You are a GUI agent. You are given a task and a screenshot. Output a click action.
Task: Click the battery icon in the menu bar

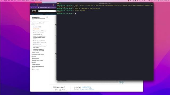pos(149,1)
